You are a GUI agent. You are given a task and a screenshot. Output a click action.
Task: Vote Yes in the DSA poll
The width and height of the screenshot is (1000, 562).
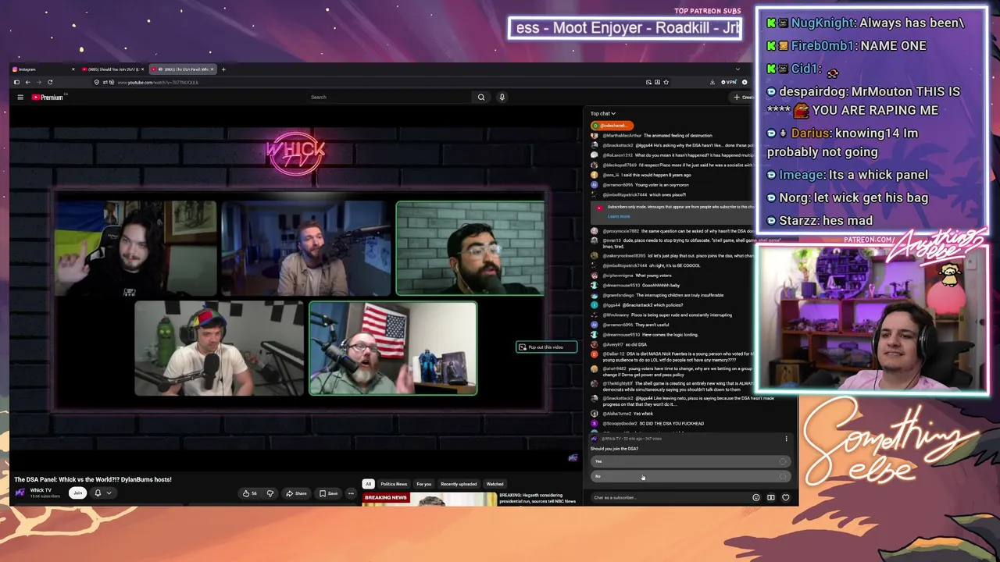[690, 461]
